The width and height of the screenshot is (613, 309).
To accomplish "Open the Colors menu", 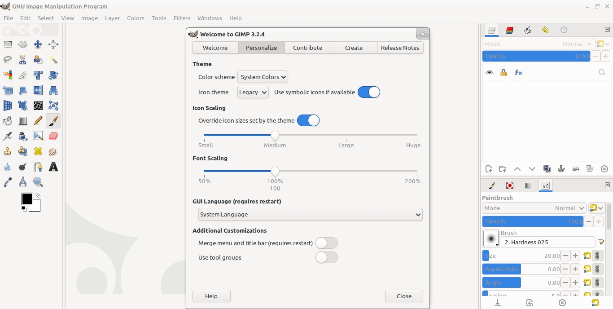I will coord(136,18).
